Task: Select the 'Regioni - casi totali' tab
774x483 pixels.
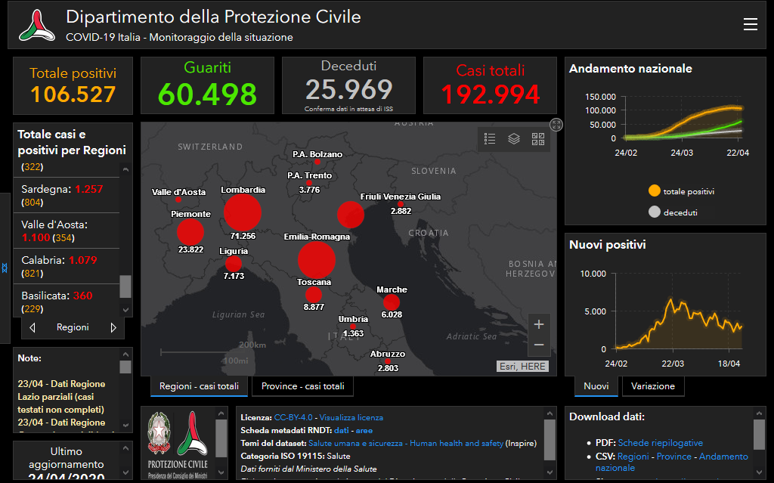Action: (200, 386)
